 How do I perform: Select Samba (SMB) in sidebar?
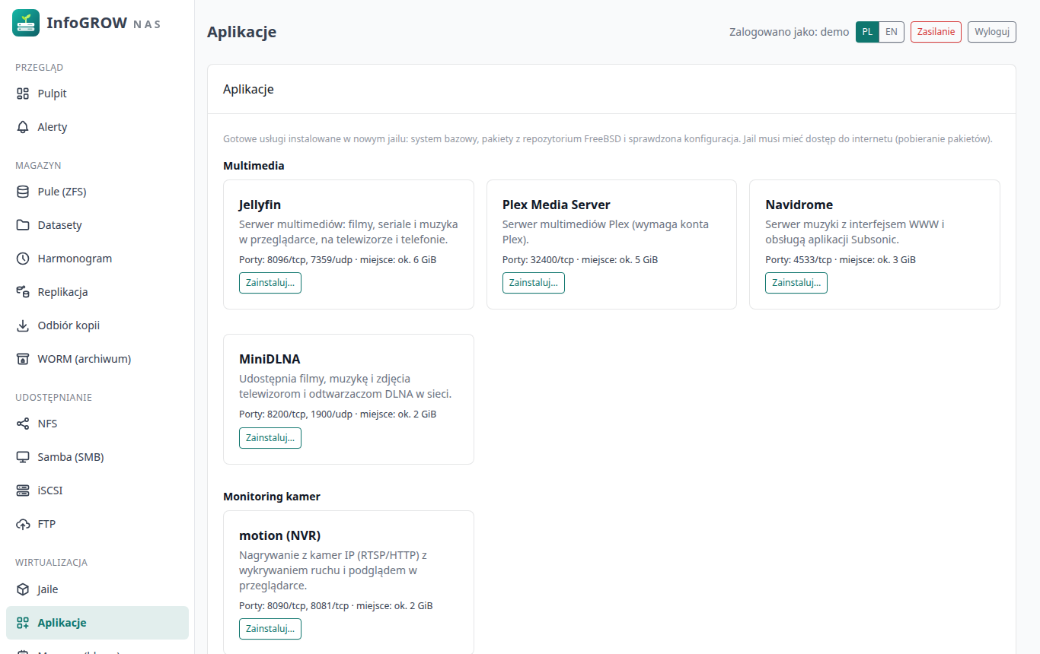(97, 457)
